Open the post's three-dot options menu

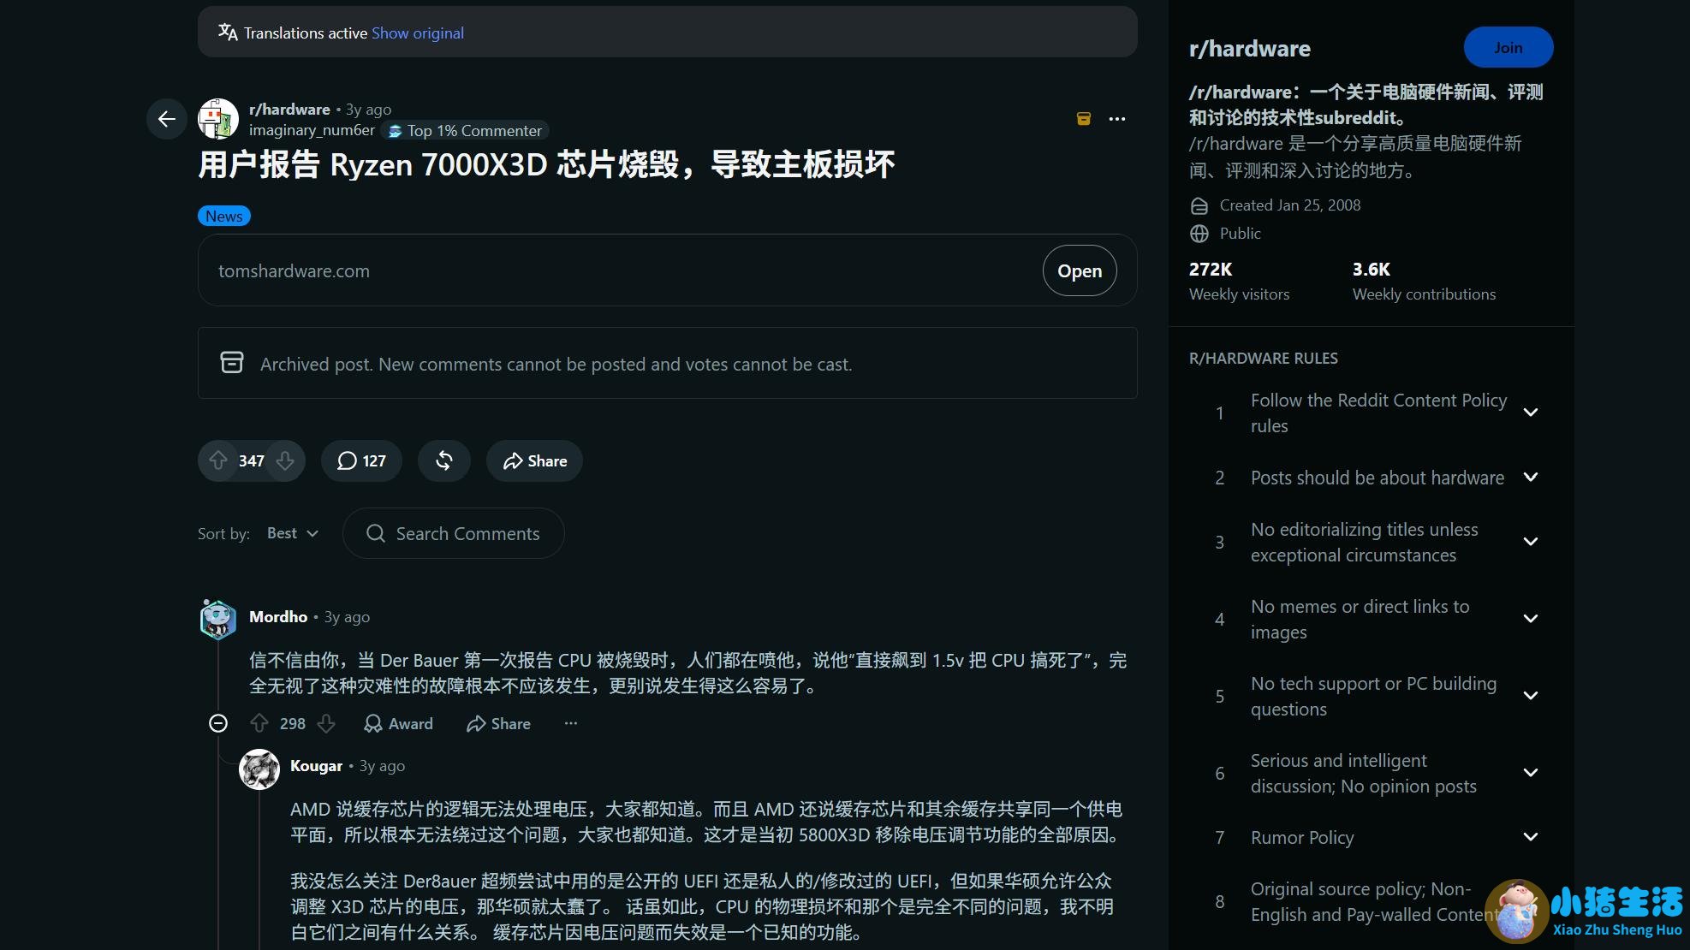[x=1117, y=119]
